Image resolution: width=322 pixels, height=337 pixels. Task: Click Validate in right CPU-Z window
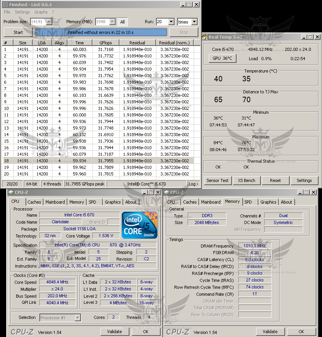[270, 332]
